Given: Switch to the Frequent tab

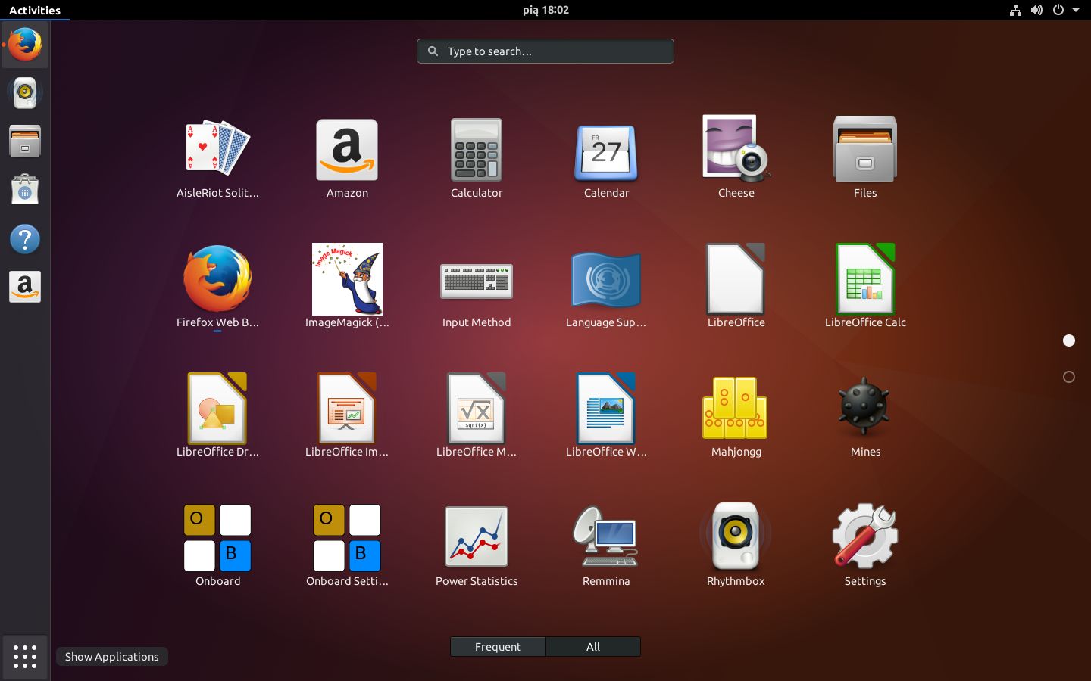Looking at the screenshot, I should (x=498, y=647).
